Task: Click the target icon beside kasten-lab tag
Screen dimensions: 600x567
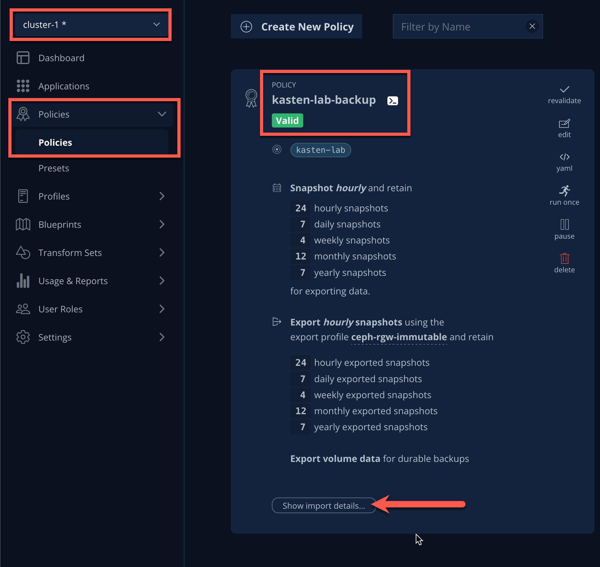Action: 277,149
